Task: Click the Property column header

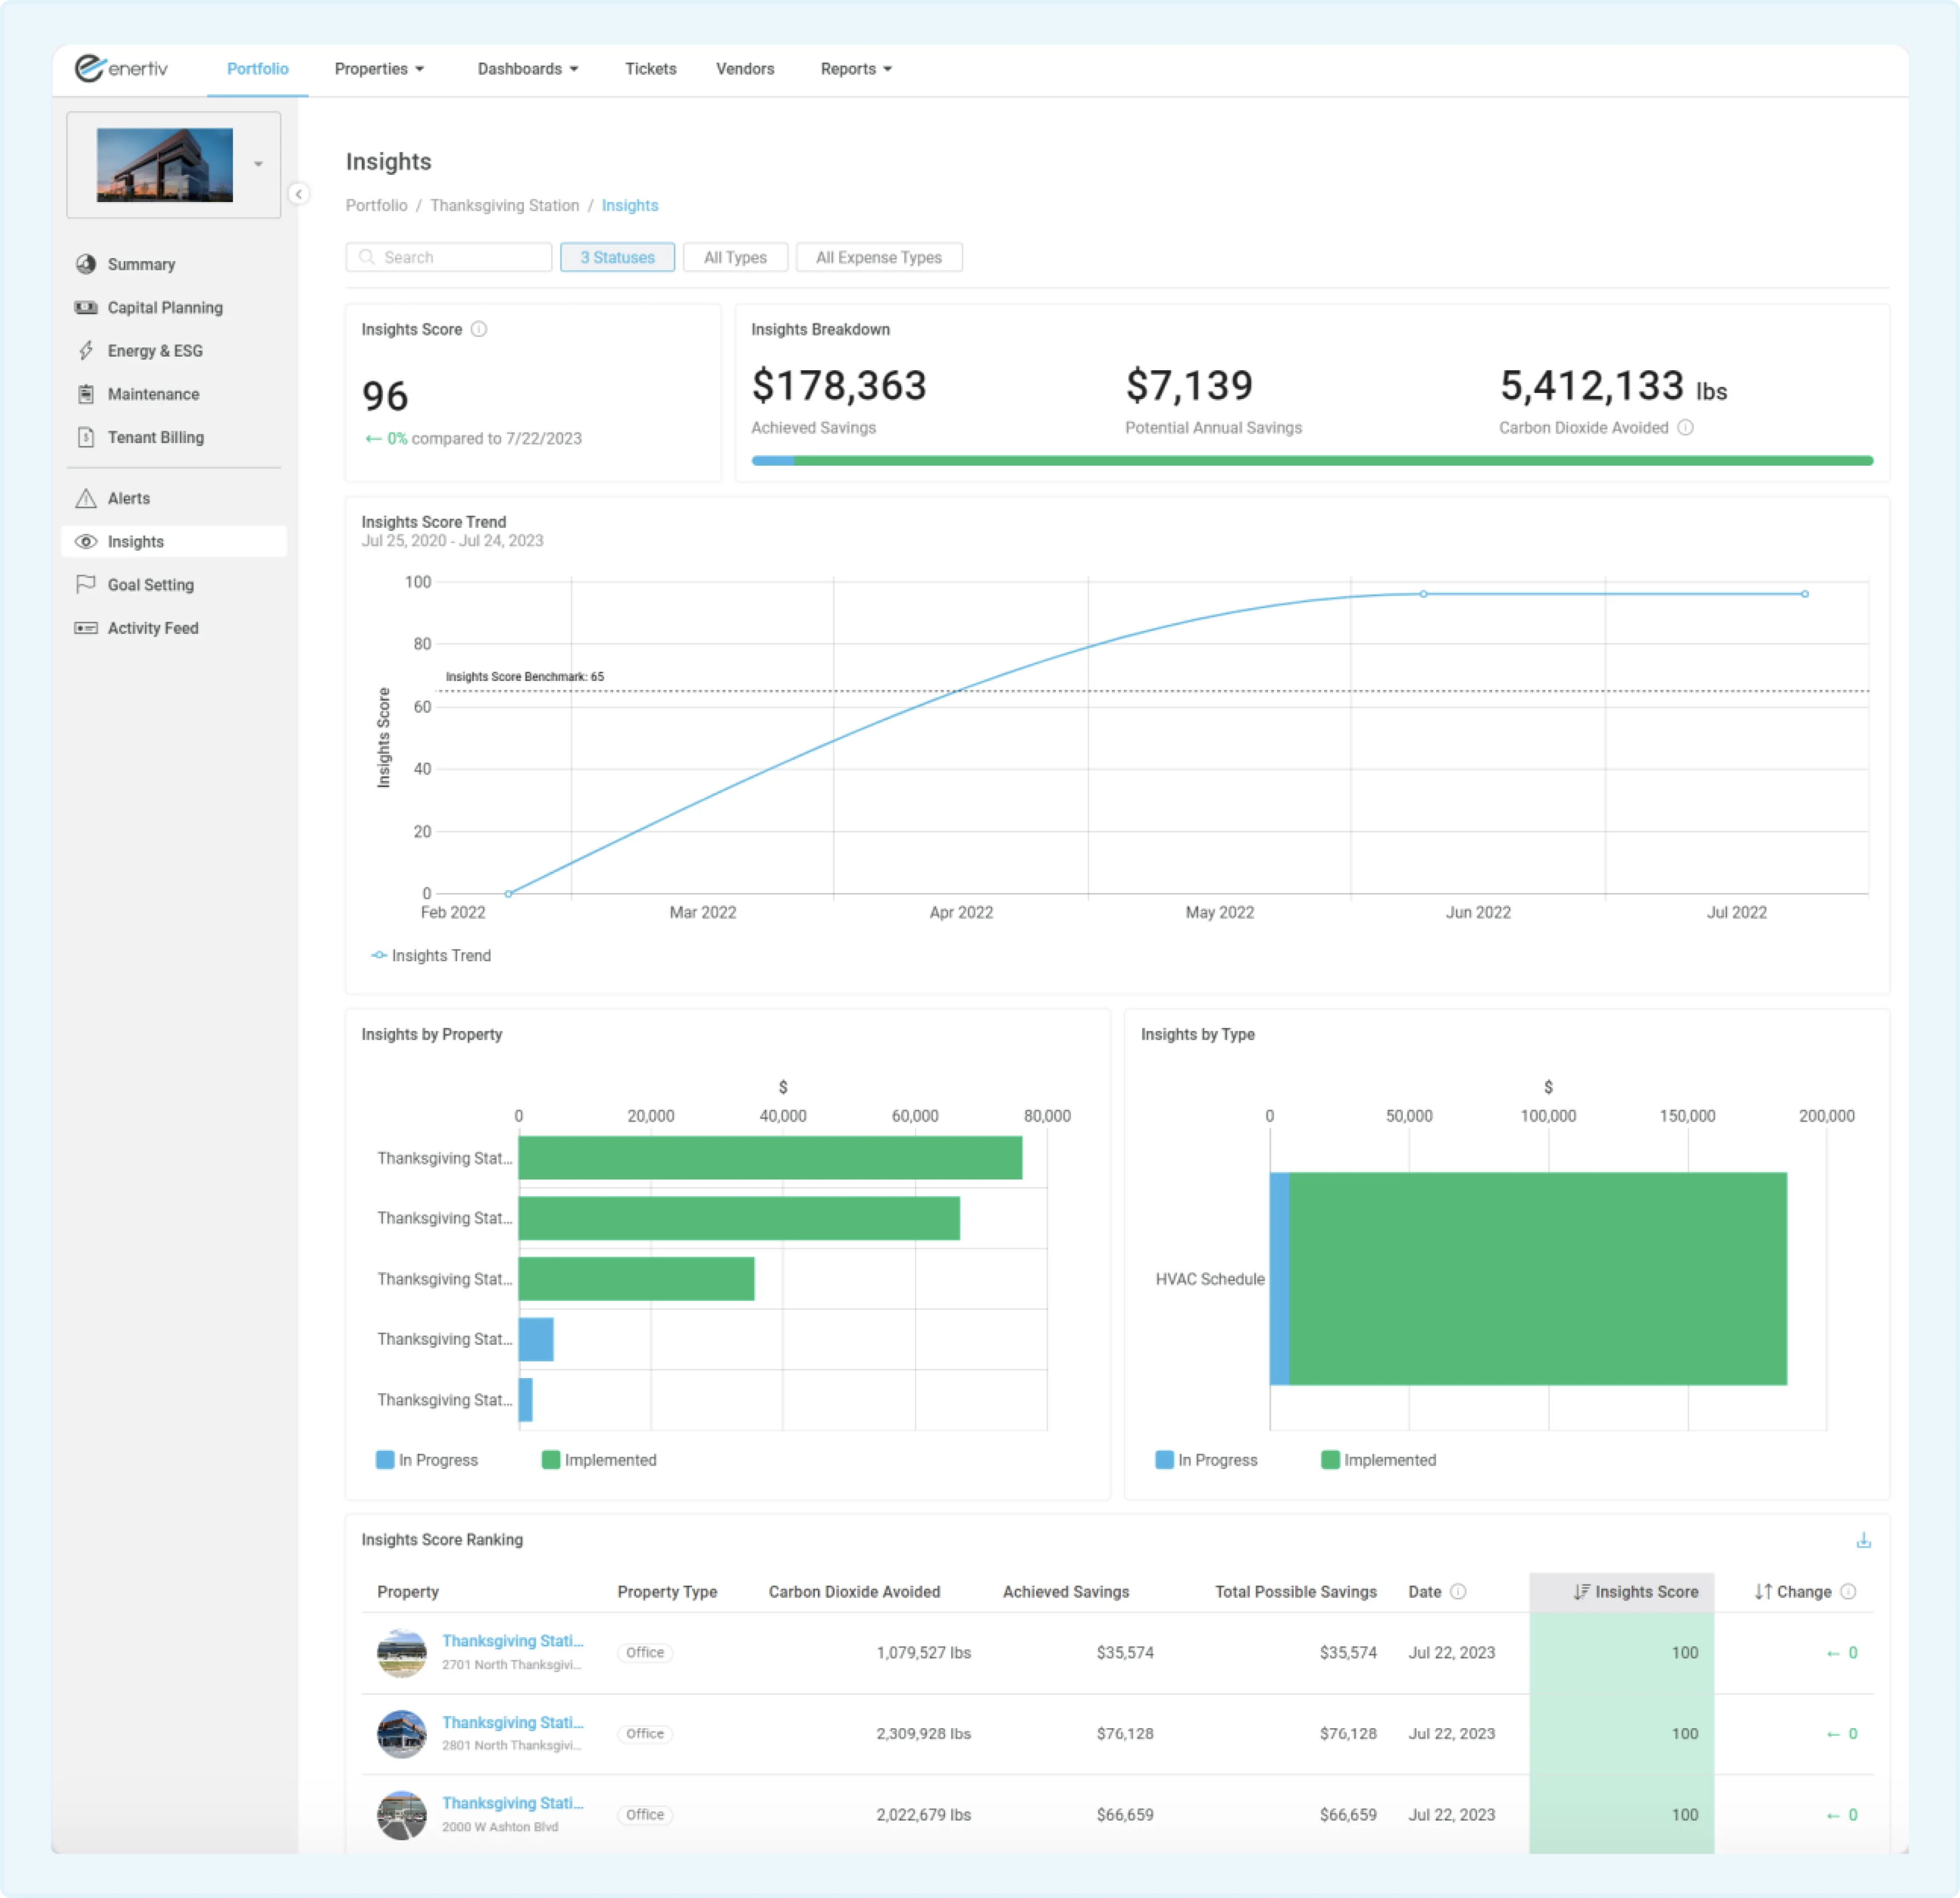Action: point(407,1591)
